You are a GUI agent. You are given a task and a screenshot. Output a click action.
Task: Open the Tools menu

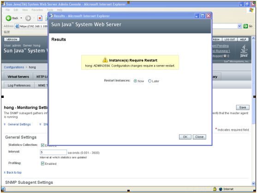(x=50, y=10)
